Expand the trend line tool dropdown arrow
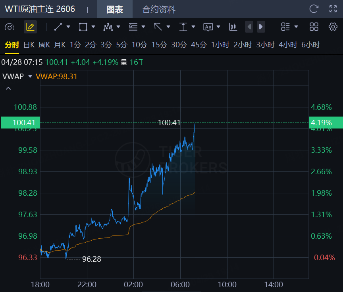Screen dimensions: 343x292 [x=68, y=27]
